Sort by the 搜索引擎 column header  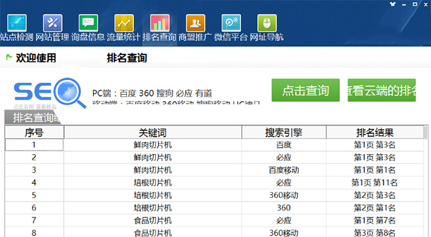(284, 133)
